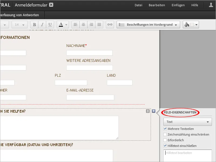Open the Datei menu
Viewport: 216px width, 162px height.
tap(138, 5)
